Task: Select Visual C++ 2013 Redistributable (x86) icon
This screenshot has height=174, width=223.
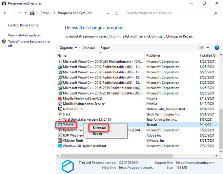Action: coord(60,82)
